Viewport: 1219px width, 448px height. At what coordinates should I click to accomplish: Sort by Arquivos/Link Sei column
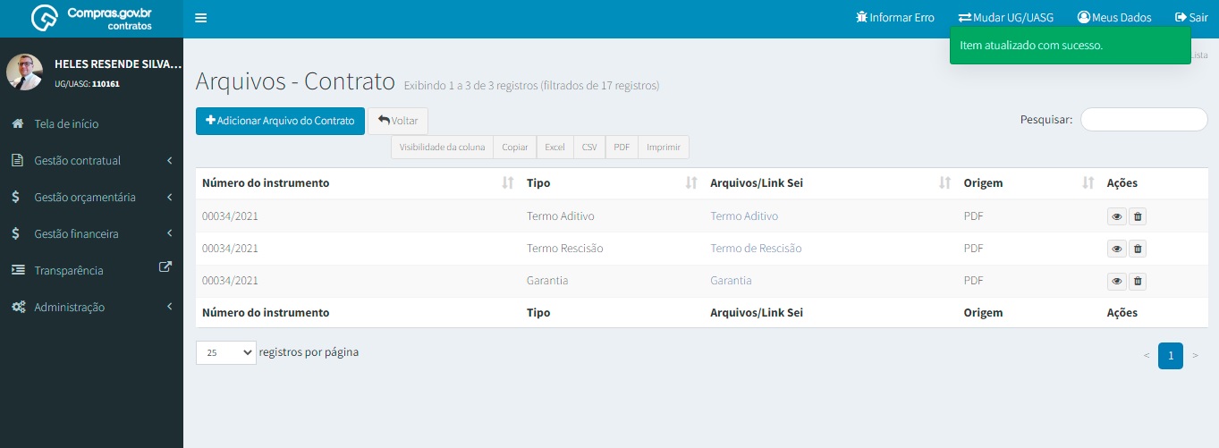coord(830,183)
